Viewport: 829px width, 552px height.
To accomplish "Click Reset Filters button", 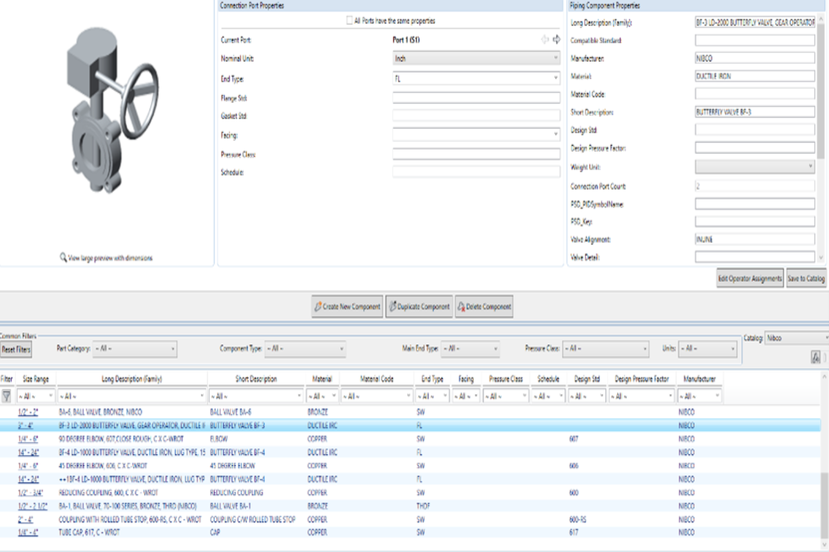I will click(16, 349).
